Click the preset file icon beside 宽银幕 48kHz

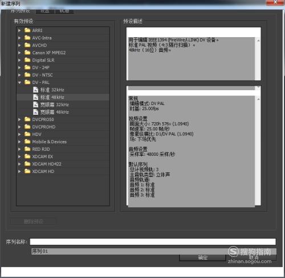point(35,112)
